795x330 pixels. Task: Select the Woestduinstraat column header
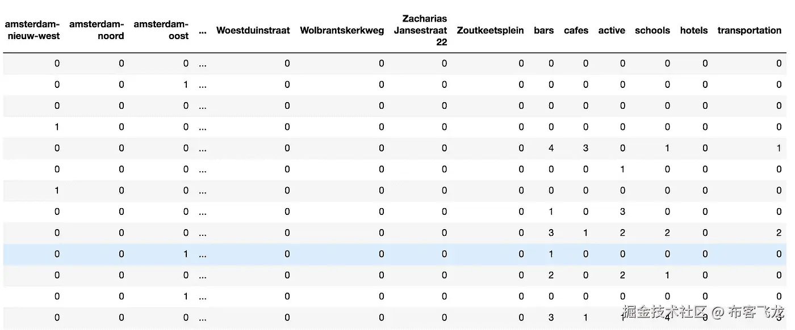click(253, 31)
